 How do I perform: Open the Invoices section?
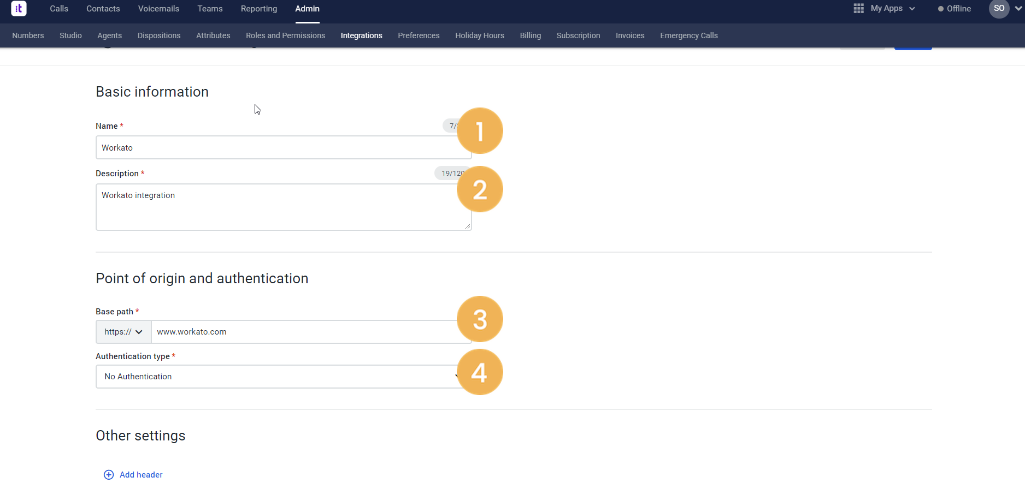[x=630, y=35]
